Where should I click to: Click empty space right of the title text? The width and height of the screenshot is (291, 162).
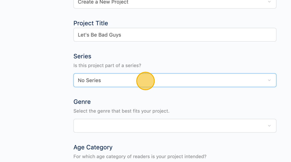tap(197, 35)
